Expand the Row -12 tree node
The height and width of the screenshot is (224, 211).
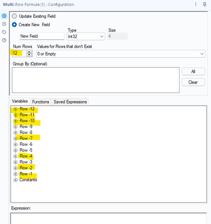point(16,109)
